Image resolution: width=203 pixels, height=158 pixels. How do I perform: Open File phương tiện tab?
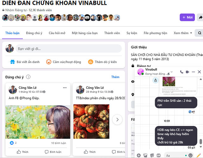coord(155,33)
